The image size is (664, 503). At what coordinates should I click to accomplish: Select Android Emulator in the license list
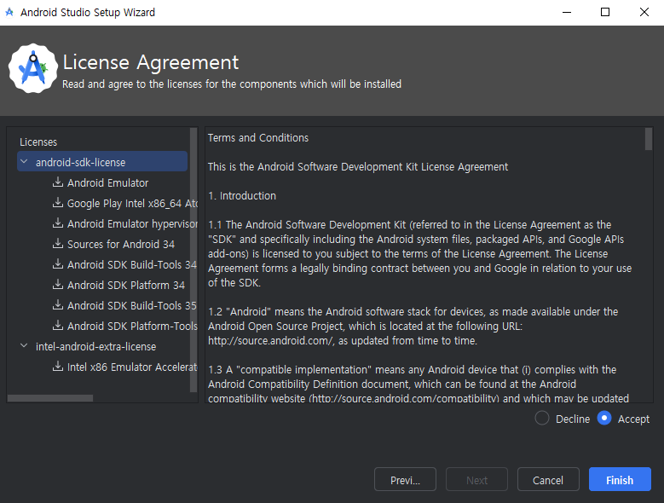coord(107,183)
